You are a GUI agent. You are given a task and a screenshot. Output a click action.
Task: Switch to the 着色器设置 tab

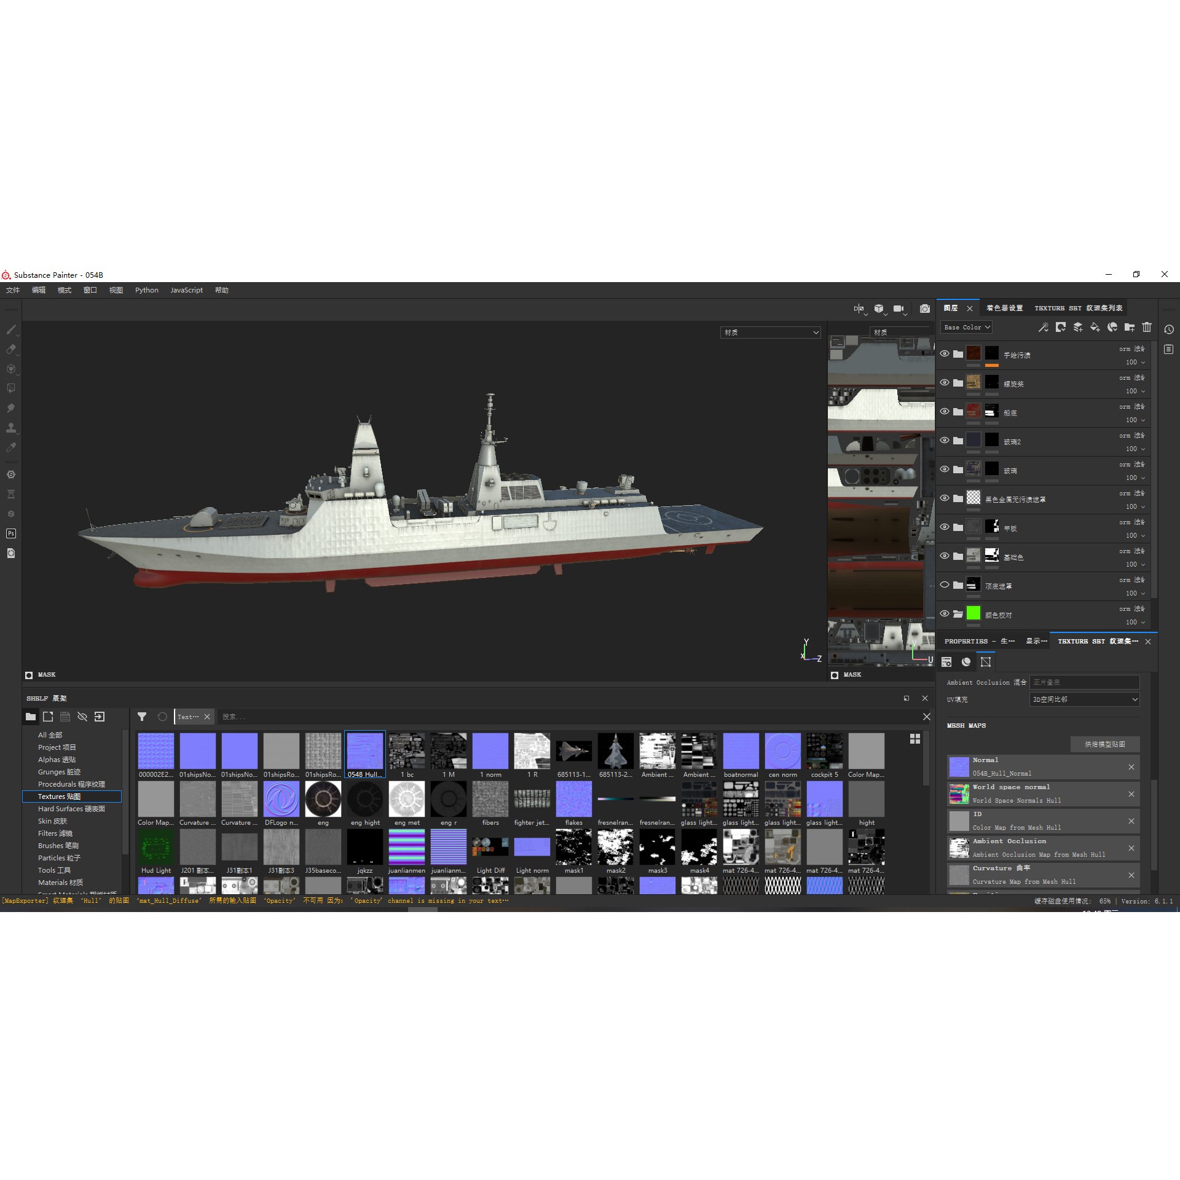pyautogui.click(x=1005, y=308)
